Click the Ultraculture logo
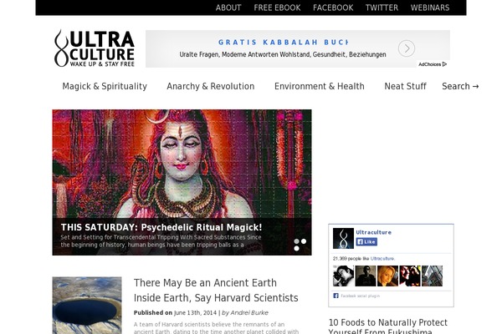 point(95,48)
